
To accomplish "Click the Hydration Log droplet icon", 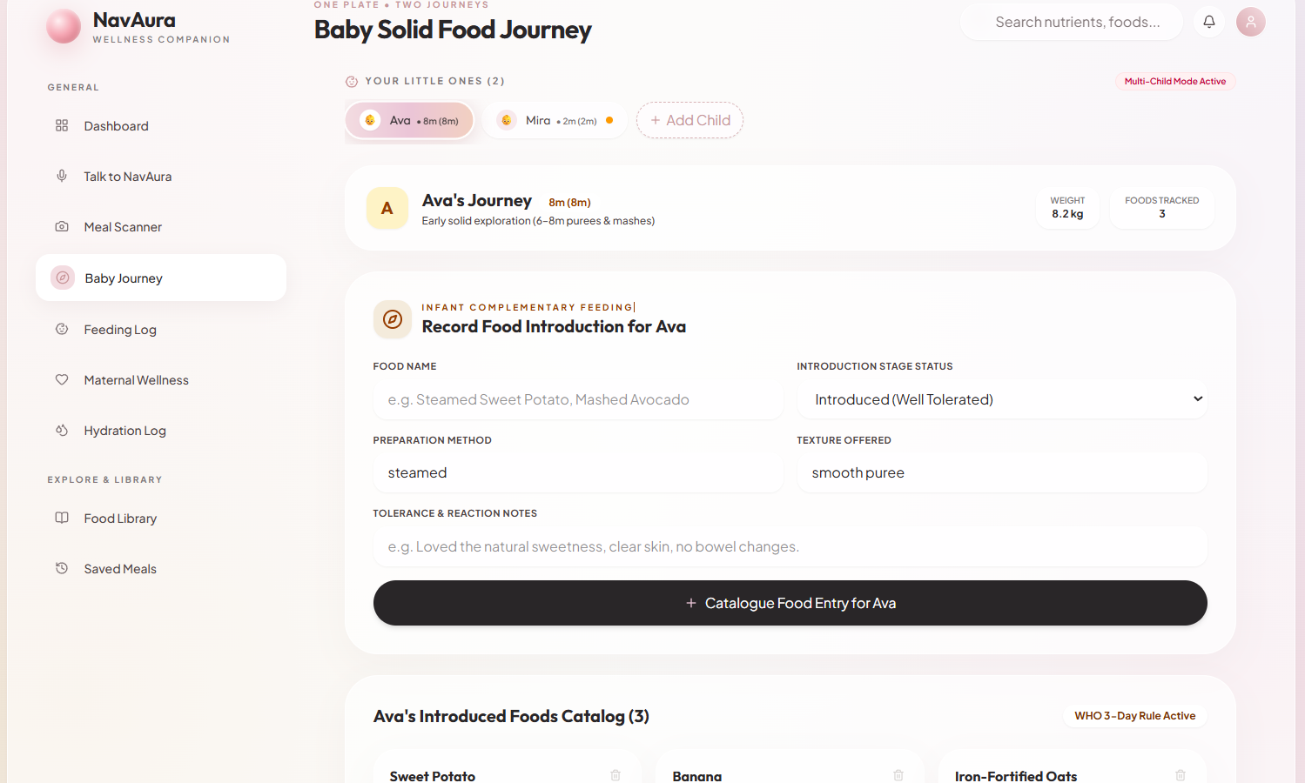I will (x=62, y=430).
